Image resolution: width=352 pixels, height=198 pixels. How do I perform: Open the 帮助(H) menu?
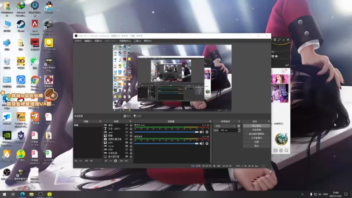pos(147,41)
